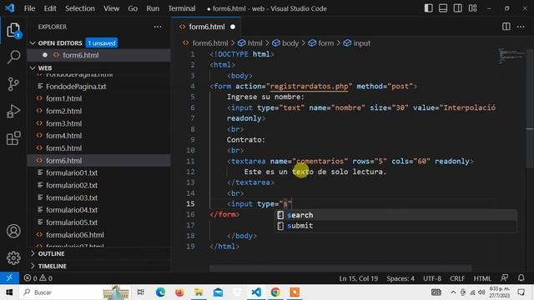The height and width of the screenshot is (300, 534).
Task: Click the feedback icon in status bar
Action: tap(504, 277)
